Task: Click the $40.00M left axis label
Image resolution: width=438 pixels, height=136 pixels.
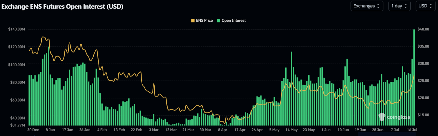Action: [x=18, y=118]
